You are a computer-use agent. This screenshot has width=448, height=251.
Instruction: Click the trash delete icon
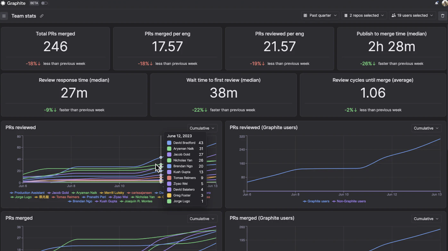(443, 16)
